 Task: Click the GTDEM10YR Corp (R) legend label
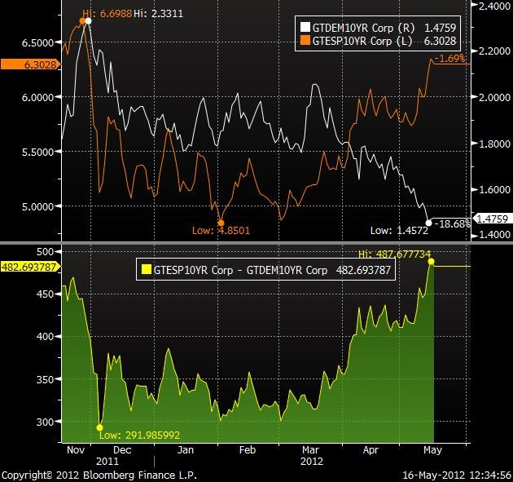(363, 28)
